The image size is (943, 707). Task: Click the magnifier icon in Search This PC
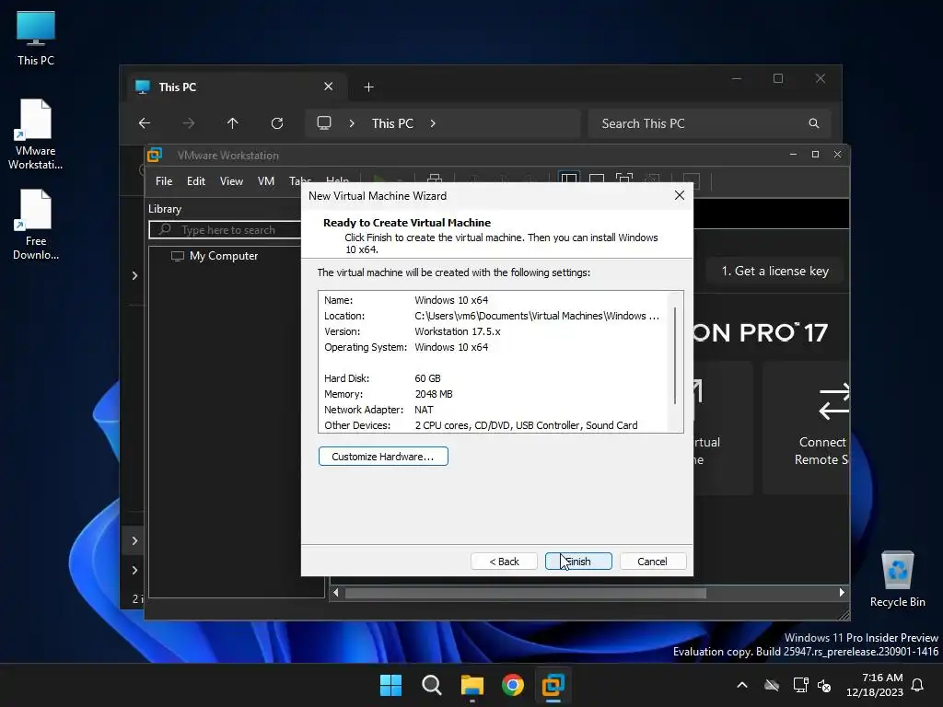click(x=814, y=123)
